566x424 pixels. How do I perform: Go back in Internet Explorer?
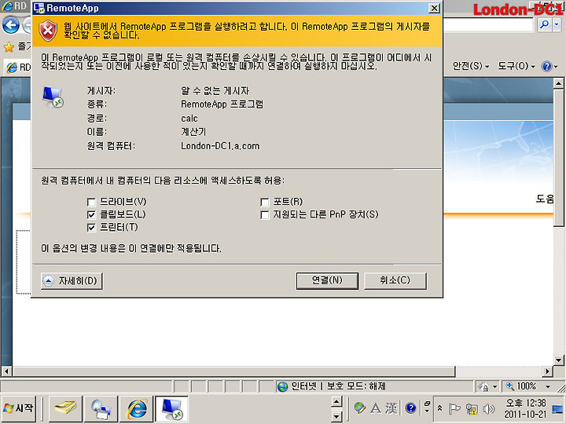(x=11, y=25)
